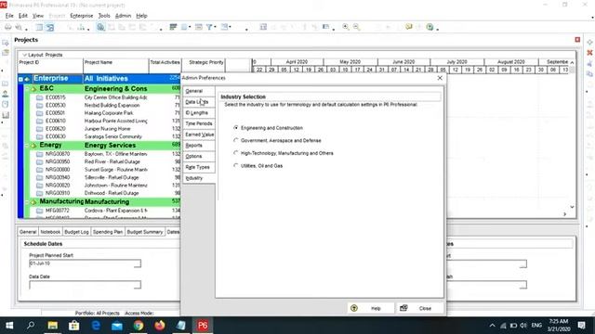Open the Filter icon's dropdown arrow

point(215,27)
